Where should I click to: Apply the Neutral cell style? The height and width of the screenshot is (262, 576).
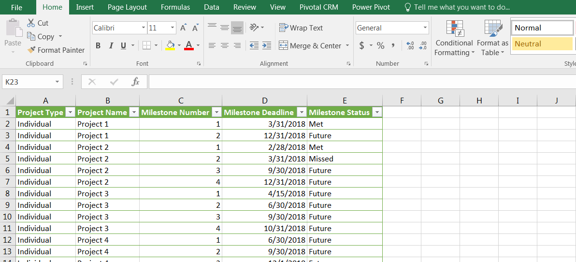(542, 44)
